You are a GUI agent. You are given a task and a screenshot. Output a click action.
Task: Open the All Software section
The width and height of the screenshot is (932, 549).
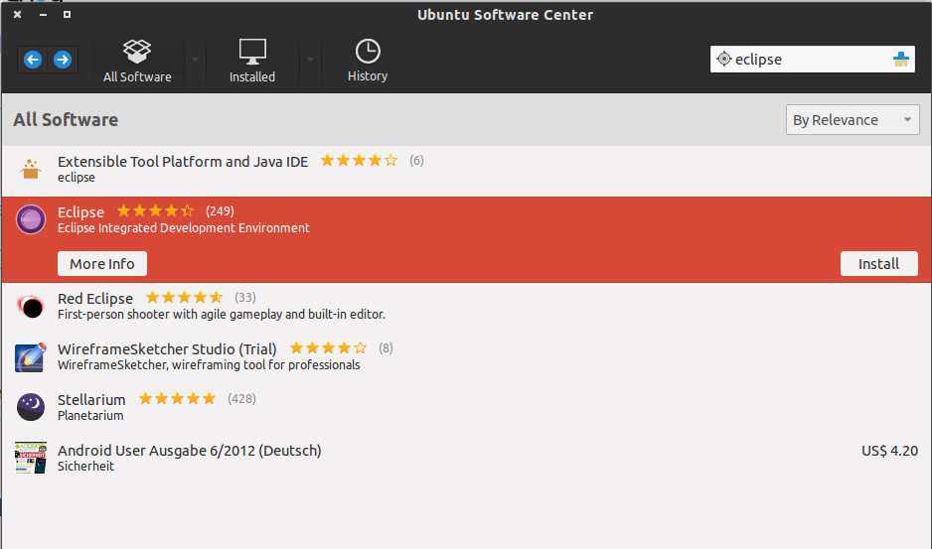click(137, 61)
